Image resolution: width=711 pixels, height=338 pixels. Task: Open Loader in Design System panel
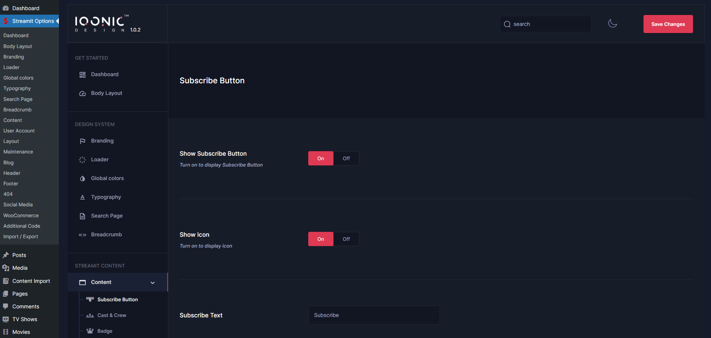point(100,159)
